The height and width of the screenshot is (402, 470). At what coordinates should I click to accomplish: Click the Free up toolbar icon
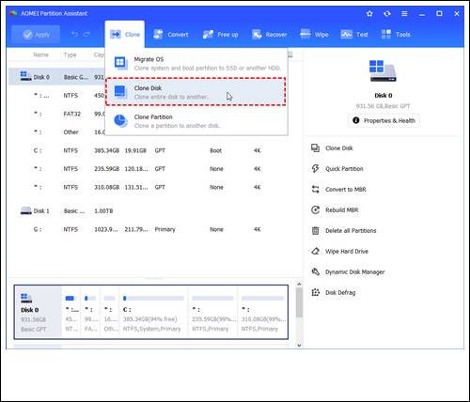[208, 34]
